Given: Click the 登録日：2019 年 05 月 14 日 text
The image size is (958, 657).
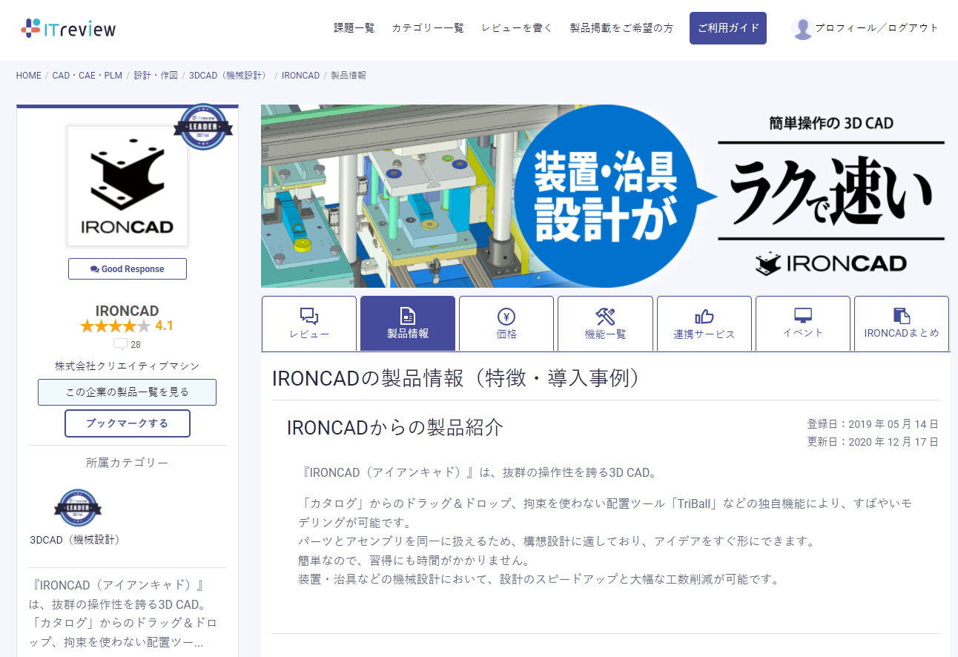Looking at the screenshot, I should coord(873,424).
